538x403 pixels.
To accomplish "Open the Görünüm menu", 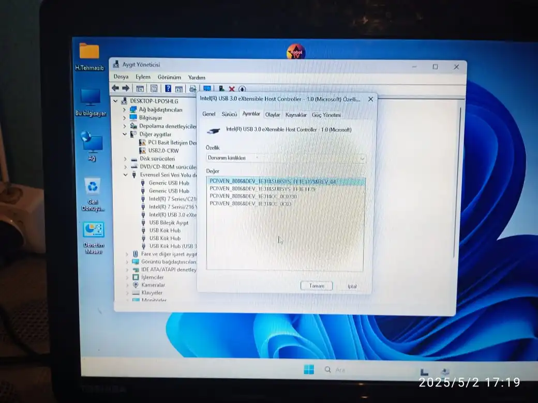I will pyautogui.click(x=169, y=78).
